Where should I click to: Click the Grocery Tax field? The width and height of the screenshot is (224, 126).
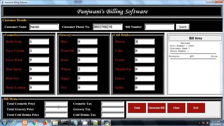(113, 109)
